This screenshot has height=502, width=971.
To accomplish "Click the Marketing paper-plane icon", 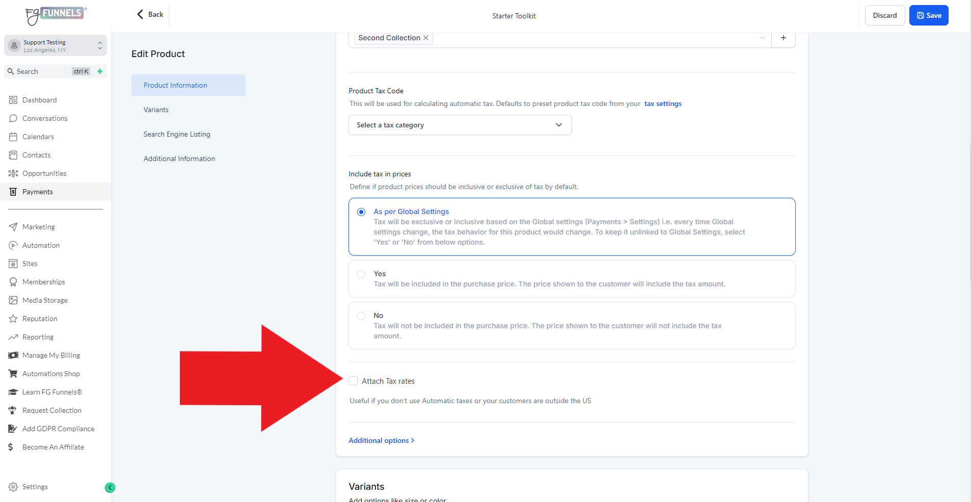I will pyautogui.click(x=13, y=227).
